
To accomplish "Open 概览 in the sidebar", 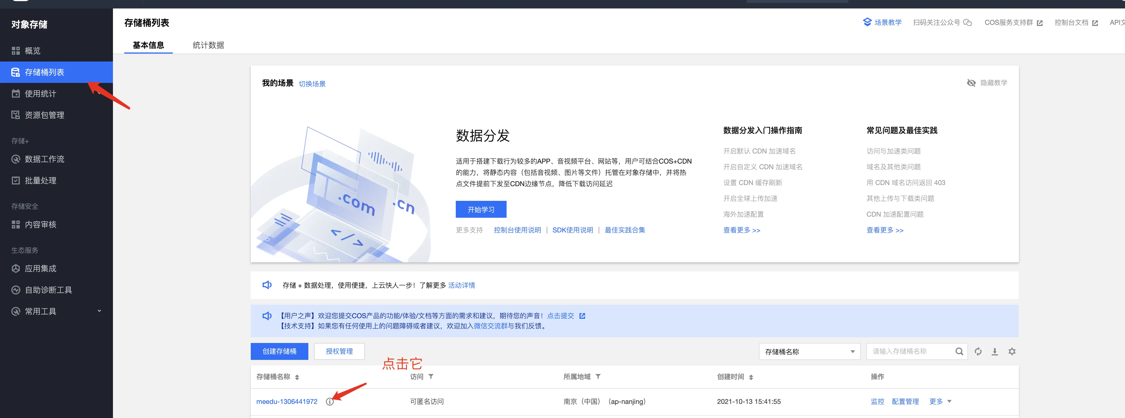I will (x=56, y=50).
